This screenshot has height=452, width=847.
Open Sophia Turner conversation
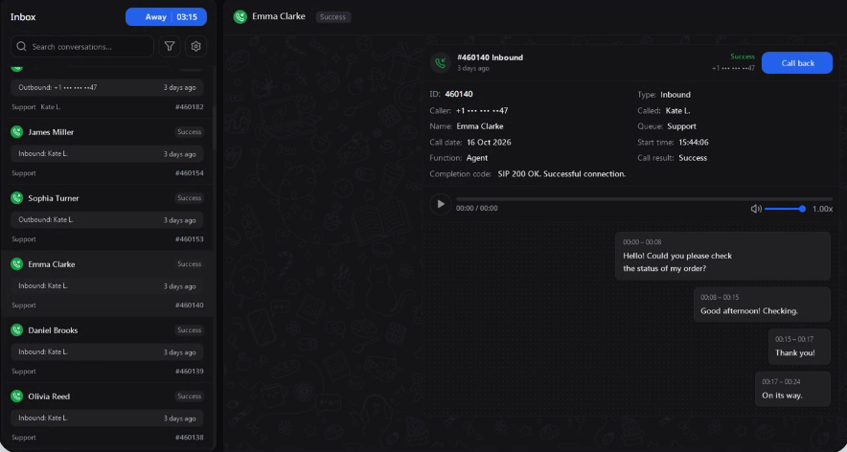coord(107,217)
